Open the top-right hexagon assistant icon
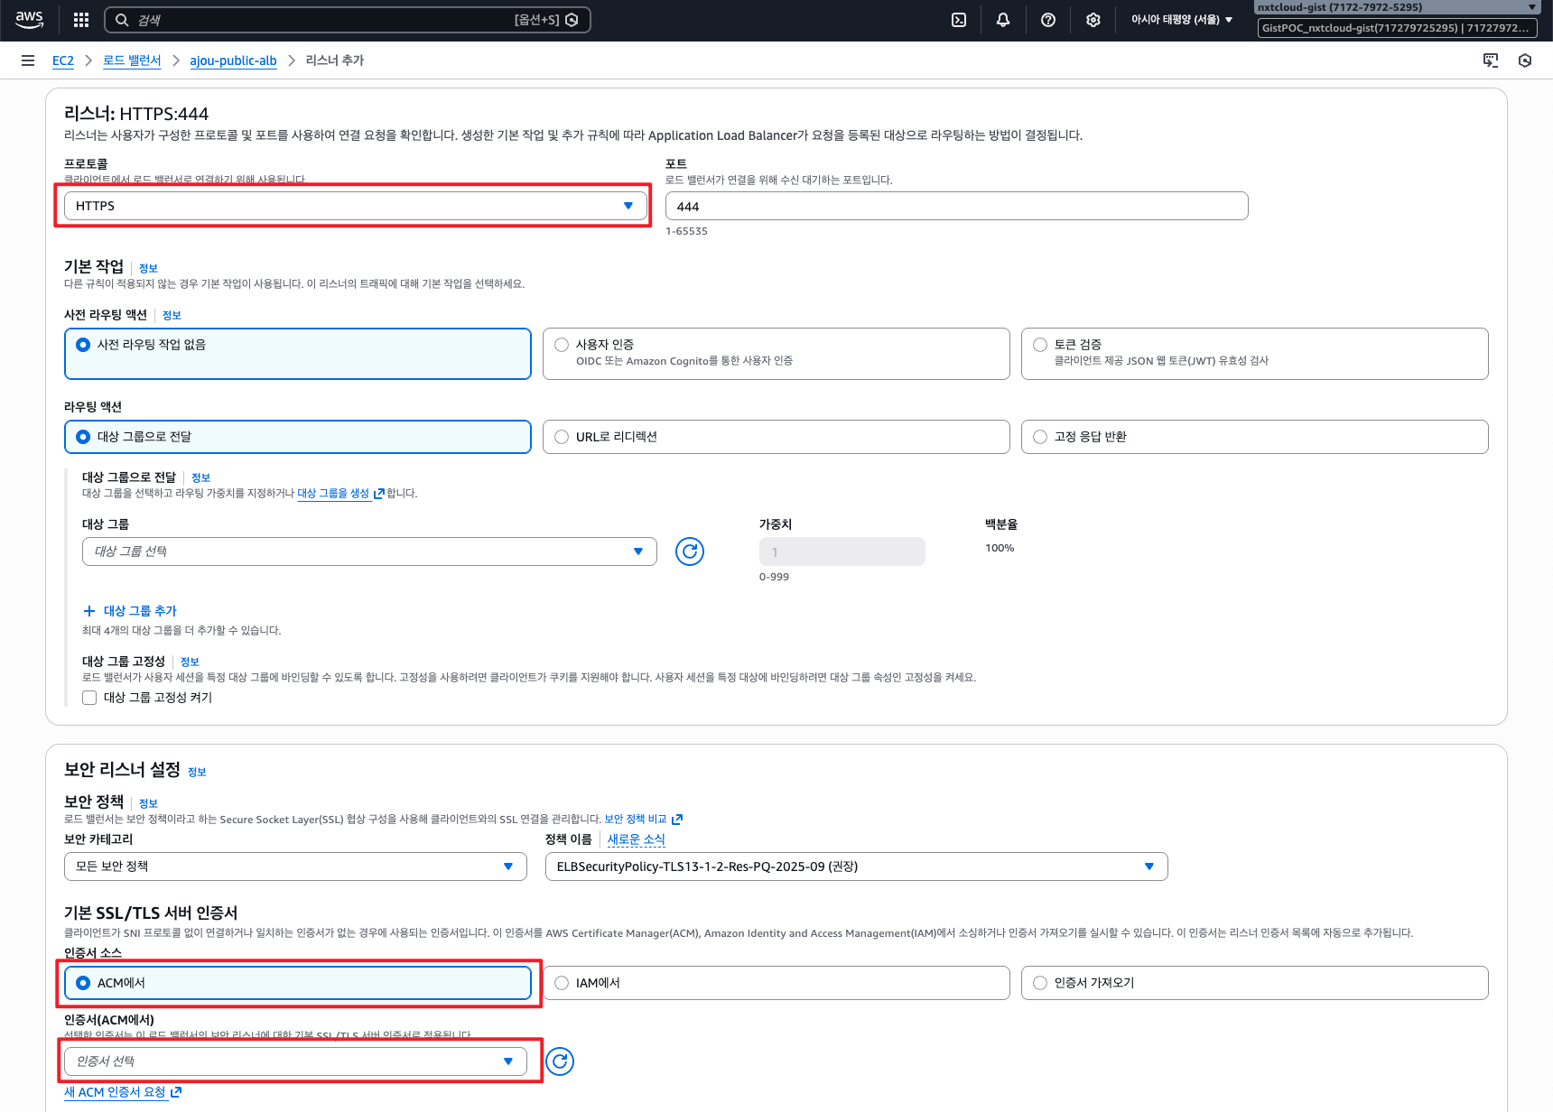The width and height of the screenshot is (1553, 1112). [1525, 60]
